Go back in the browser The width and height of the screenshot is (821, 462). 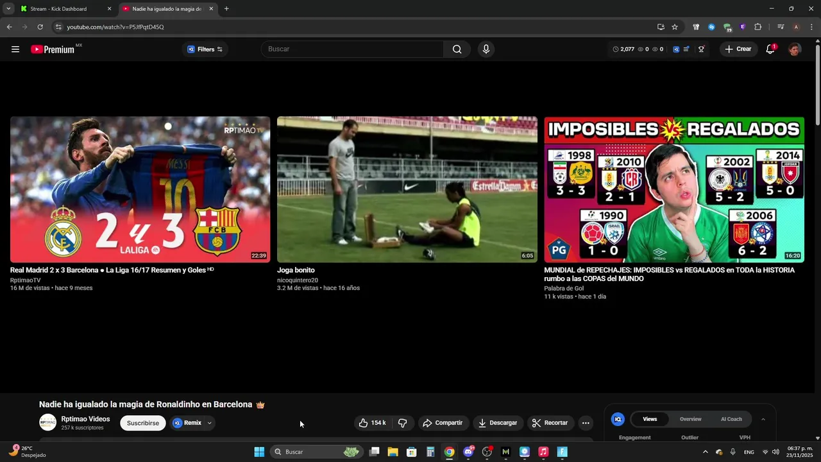point(9,27)
